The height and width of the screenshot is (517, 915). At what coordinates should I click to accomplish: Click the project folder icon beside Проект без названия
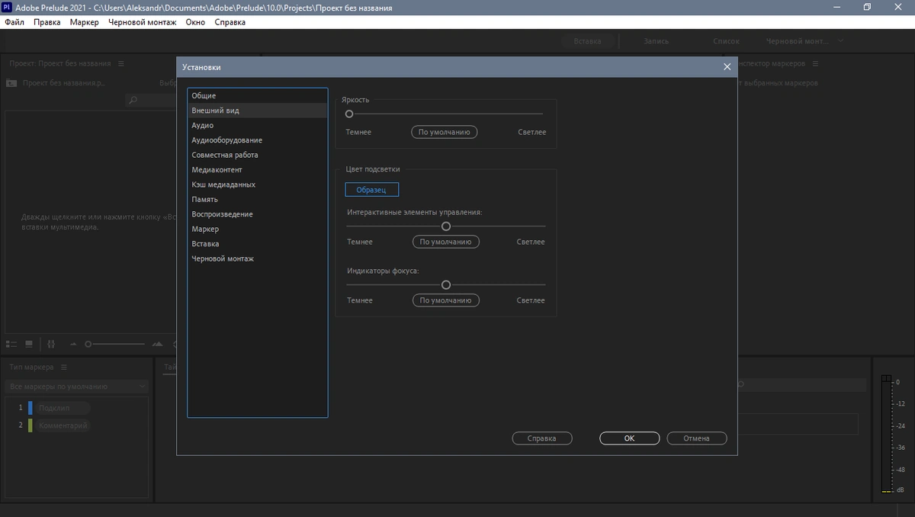[x=11, y=82]
